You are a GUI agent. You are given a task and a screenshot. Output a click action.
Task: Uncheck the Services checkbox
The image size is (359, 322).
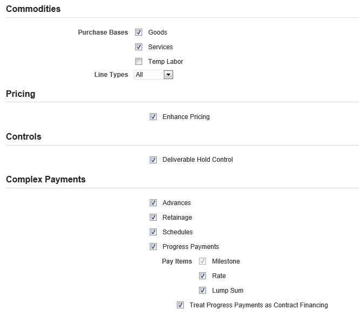(x=139, y=47)
